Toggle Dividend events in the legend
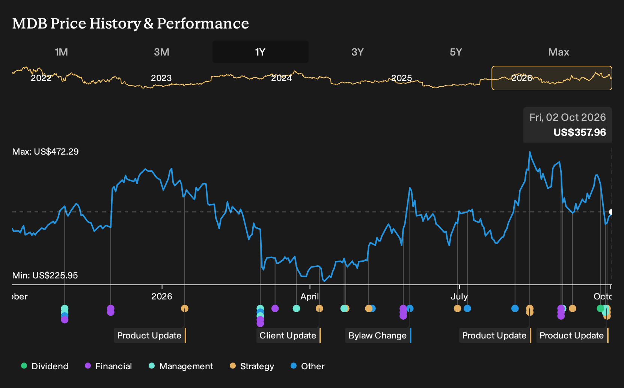Image resolution: width=624 pixels, height=388 pixels. click(x=45, y=366)
